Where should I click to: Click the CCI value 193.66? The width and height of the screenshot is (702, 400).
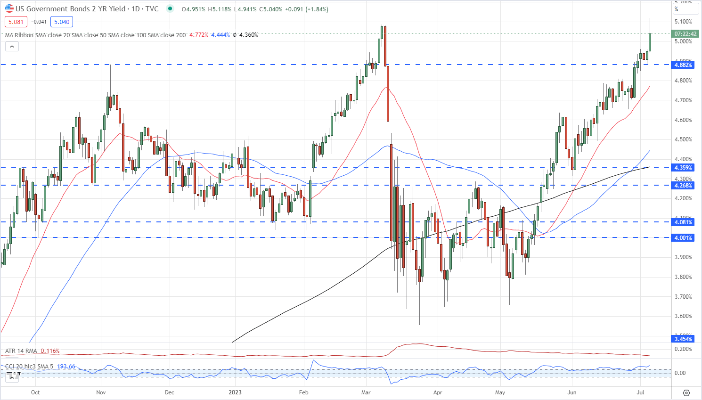coord(66,366)
